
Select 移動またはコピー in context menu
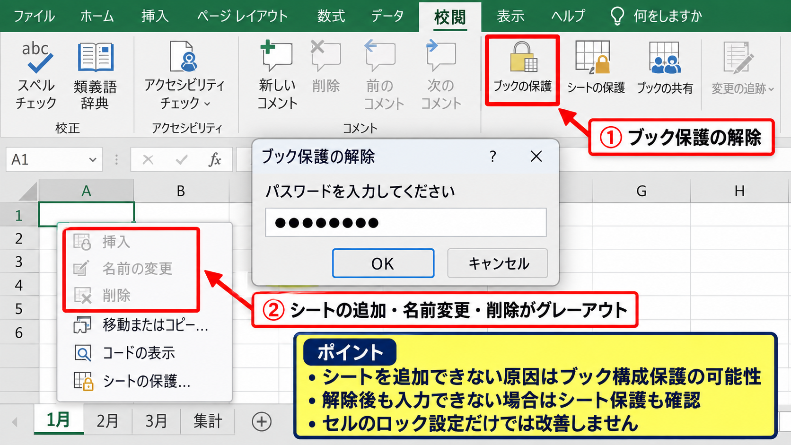[144, 325]
